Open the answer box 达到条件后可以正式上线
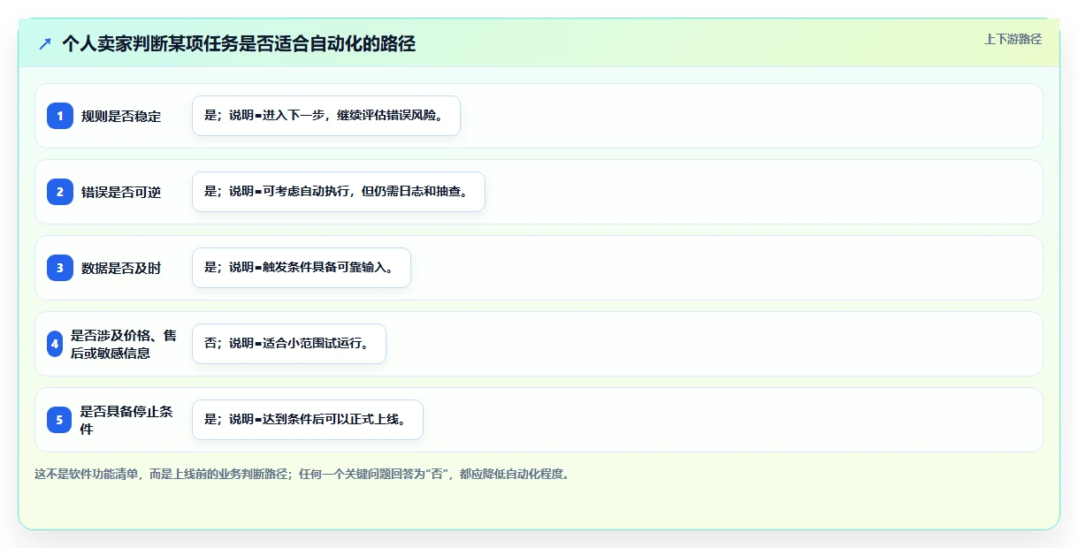The height and width of the screenshot is (548, 1078). pos(308,420)
